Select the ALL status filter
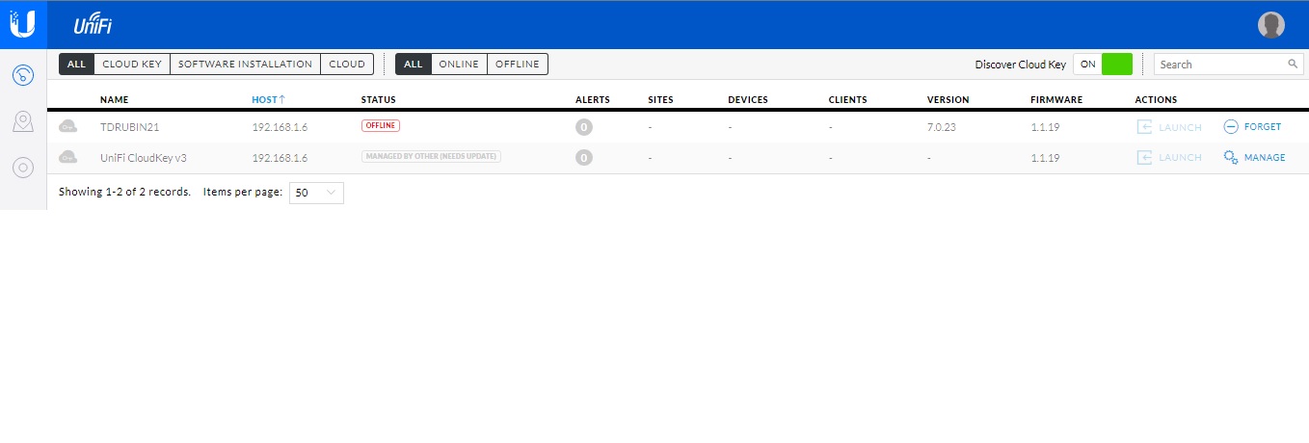This screenshot has height=443, width=1309. (x=413, y=65)
